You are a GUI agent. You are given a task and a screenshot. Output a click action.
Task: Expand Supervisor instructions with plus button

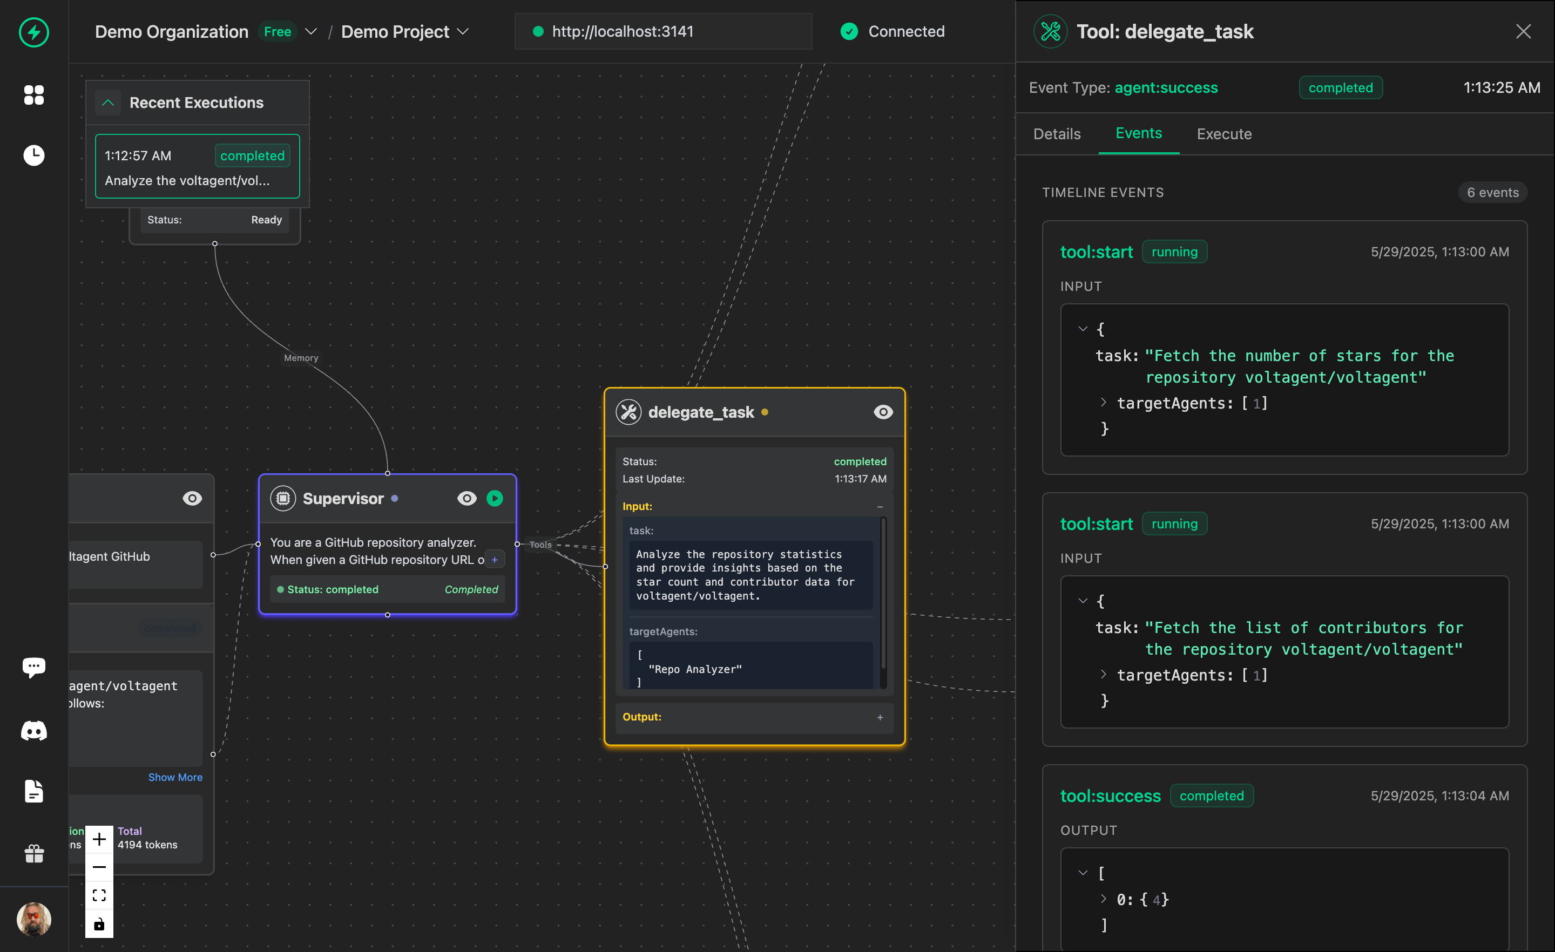pyautogui.click(x=495, y=560)
